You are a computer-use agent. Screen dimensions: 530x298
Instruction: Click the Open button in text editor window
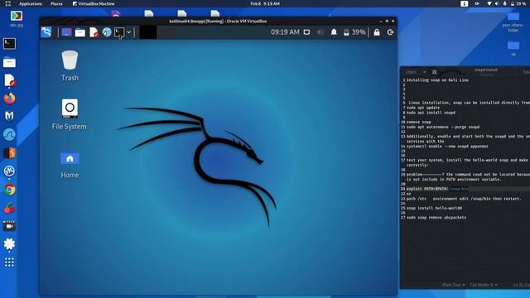pyautogui.click(x=411, y=72)
